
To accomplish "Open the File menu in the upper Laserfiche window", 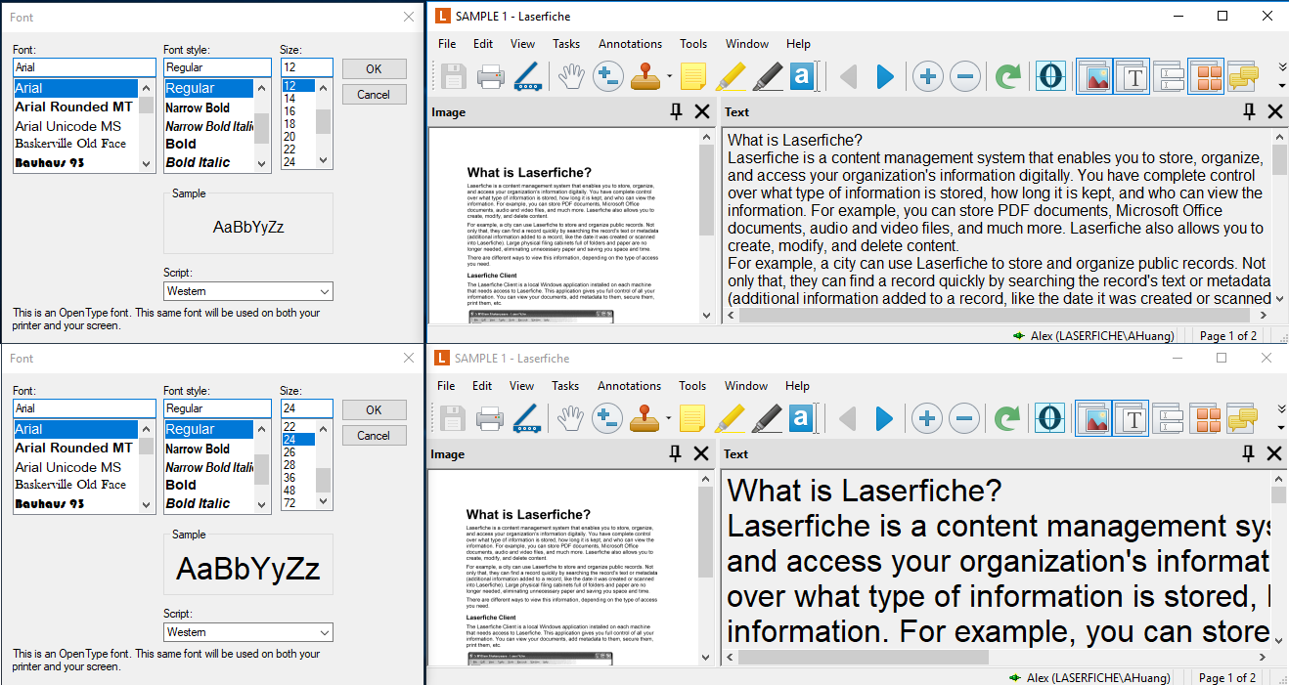I will [x=447, y=44].
